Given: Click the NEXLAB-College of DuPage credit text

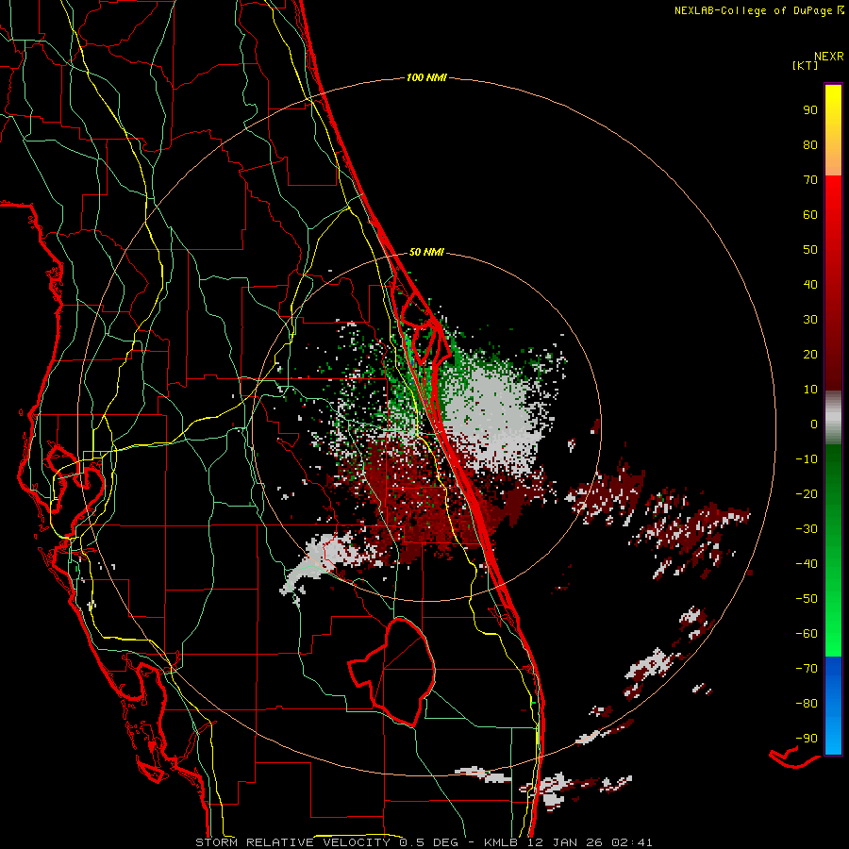Looking at the screenshot, I should coord(753,10).
